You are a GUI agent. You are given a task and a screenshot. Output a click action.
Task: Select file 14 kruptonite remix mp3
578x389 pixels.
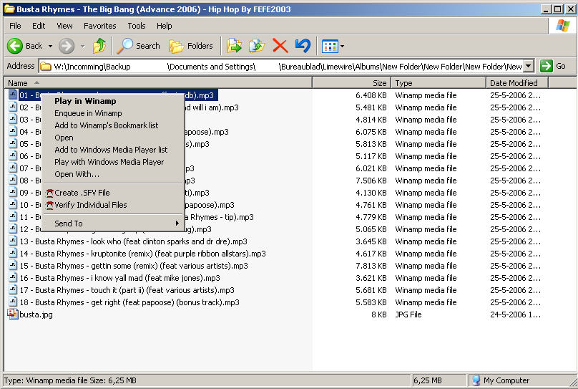(x=142, y=254)
